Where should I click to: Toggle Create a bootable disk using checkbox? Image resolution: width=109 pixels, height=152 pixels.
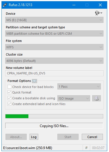click(9, 98)
